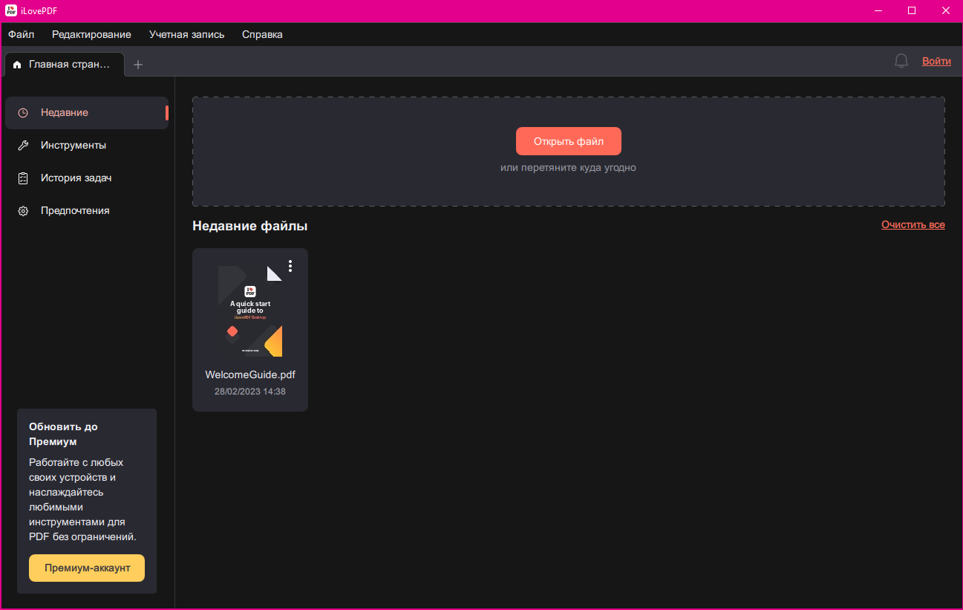This screenshot has height=610, width=963.
Task: Click the home icon on main tab
Action: 17,65
